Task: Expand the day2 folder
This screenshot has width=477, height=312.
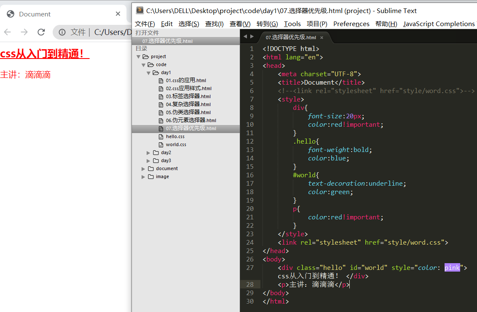Action: (x=148, y=152)
